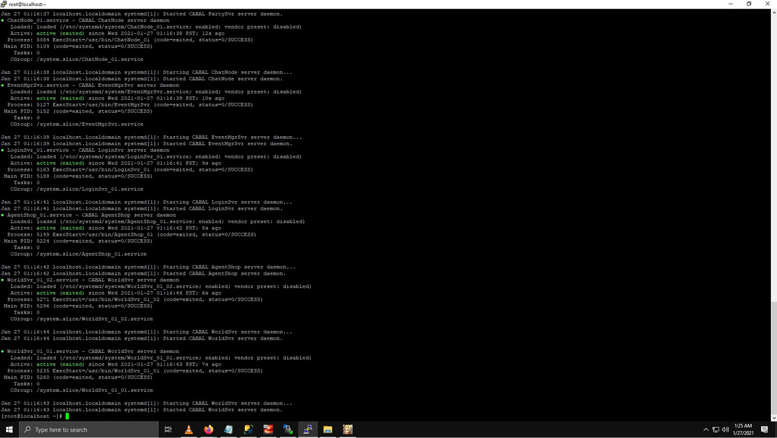This screenshot has height=438, width=777.
Task: Click the Main PID: 5188 line
Action: (x=80, y=176)
